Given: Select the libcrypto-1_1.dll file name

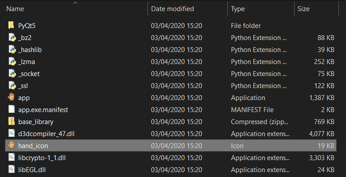Looking at the screenshot, I should (x=42, y=157).
